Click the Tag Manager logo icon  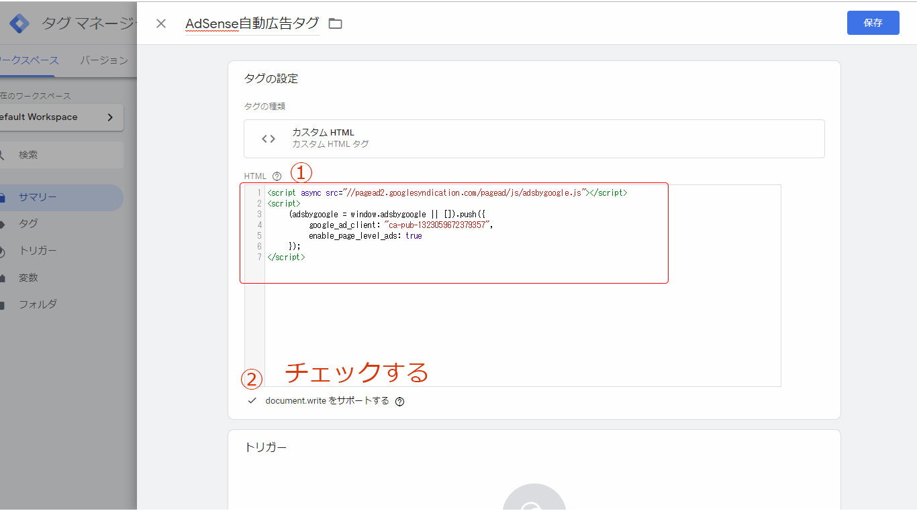[19, 23]
